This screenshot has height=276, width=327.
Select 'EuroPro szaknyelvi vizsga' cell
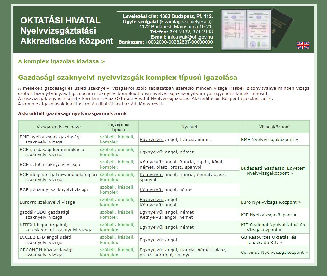coord(58,202)
